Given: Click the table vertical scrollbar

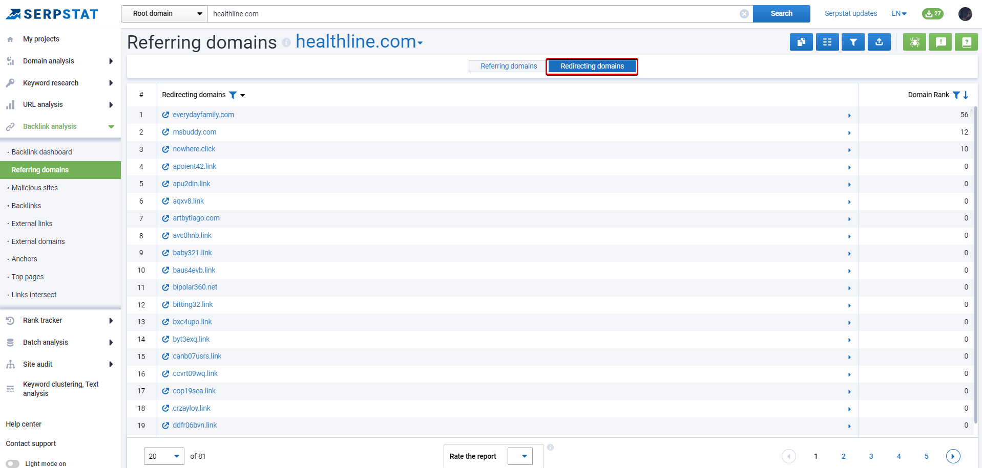Looking at the screenshot, I should point(975,265).
